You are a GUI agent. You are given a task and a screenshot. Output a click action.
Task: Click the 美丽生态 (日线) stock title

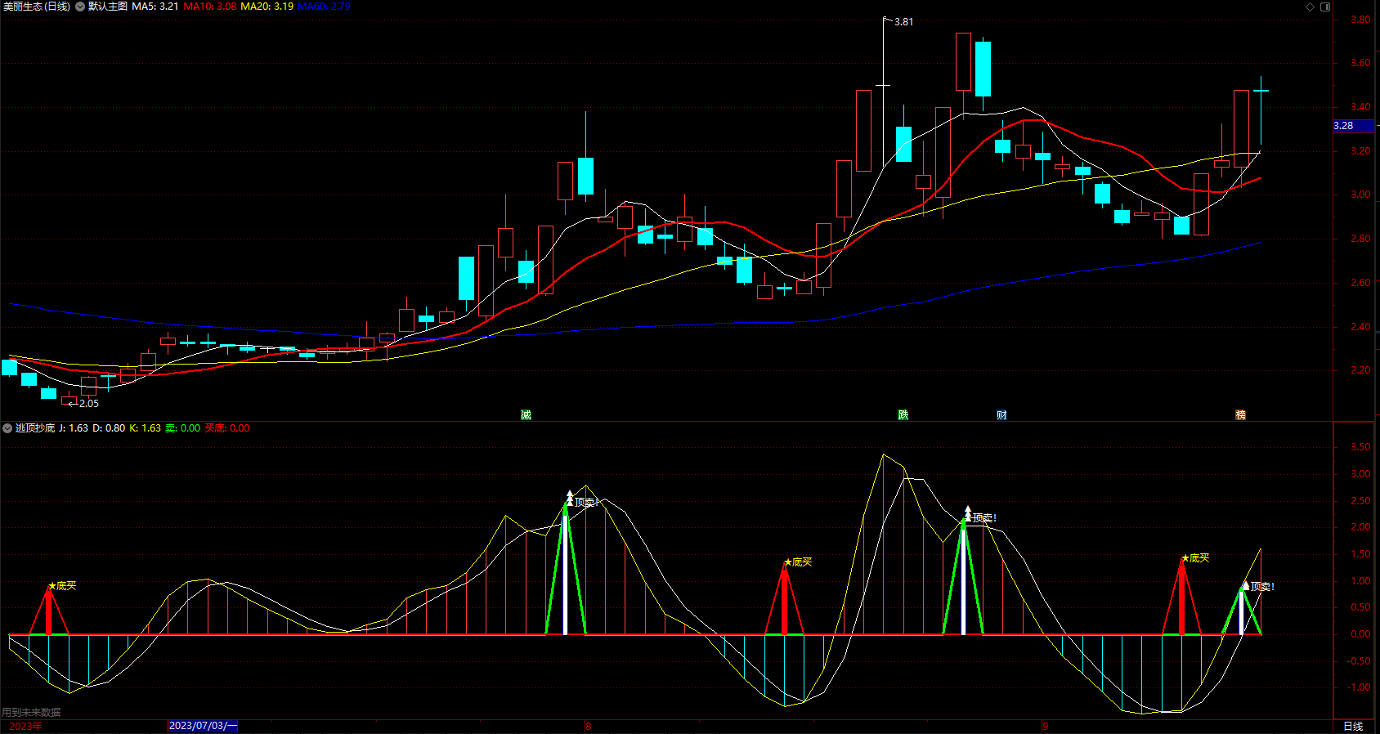click(37, 7)
